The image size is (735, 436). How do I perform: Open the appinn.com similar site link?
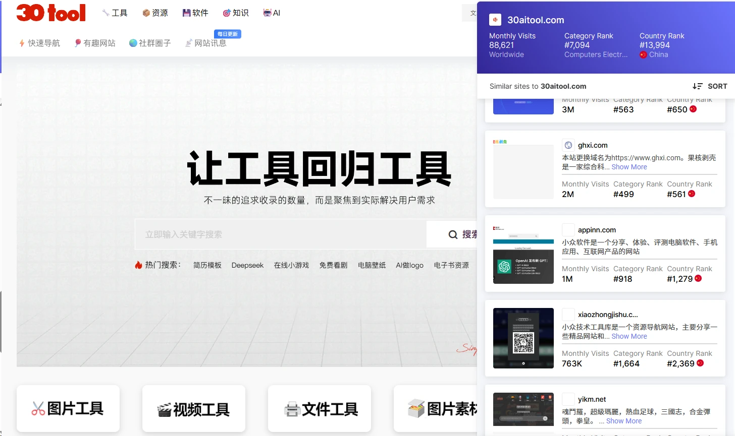(597, 230)
